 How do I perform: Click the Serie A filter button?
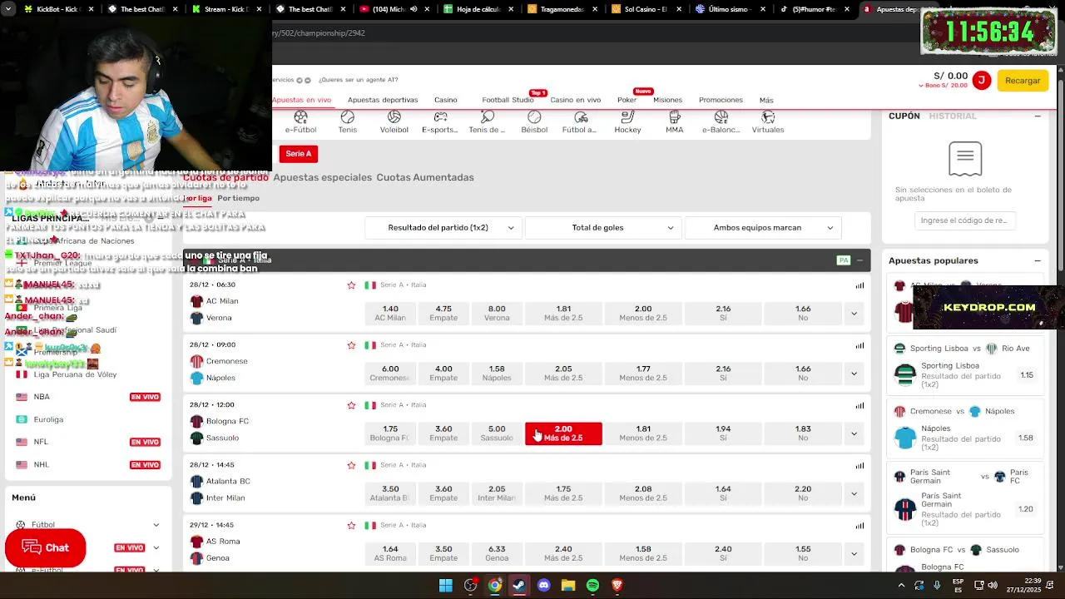tap(299, 154)
